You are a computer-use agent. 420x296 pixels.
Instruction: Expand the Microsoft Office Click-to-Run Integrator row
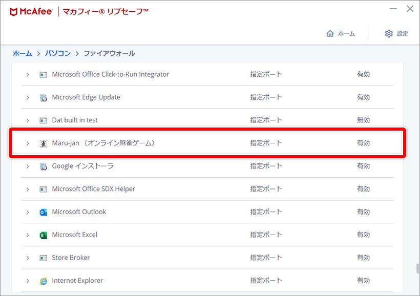point(28,75)
